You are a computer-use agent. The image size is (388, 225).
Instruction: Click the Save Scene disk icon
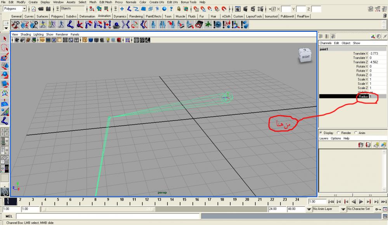(x=48, y=9)
